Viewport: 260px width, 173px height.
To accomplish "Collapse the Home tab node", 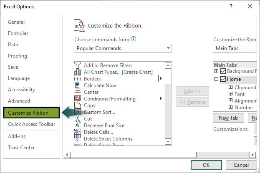I will [x=216, y=79].
